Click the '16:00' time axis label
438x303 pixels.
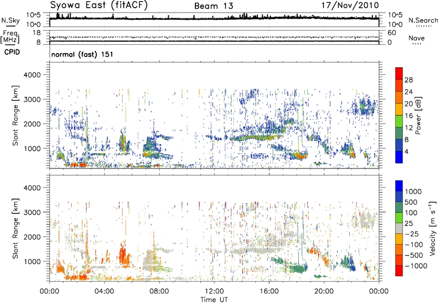click(x=269, y=292)
